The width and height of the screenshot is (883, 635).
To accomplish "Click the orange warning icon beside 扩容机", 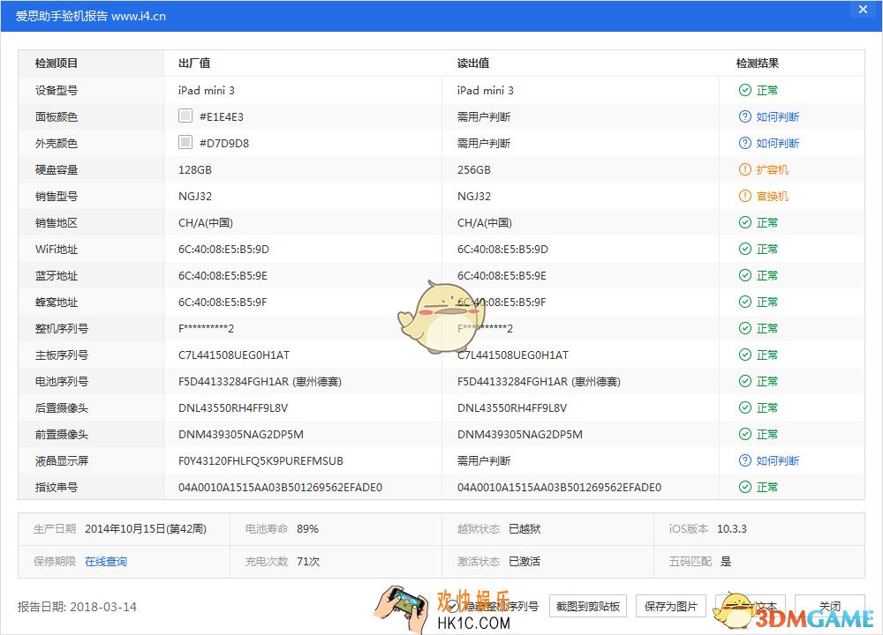I will (744, 169).
